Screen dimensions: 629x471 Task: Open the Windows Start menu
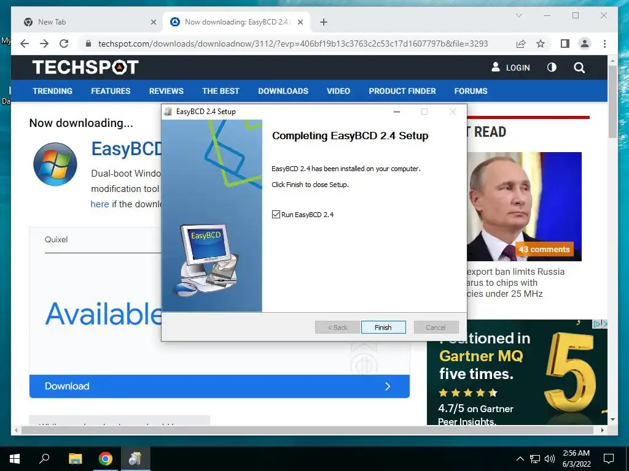[x=15, y=459]
